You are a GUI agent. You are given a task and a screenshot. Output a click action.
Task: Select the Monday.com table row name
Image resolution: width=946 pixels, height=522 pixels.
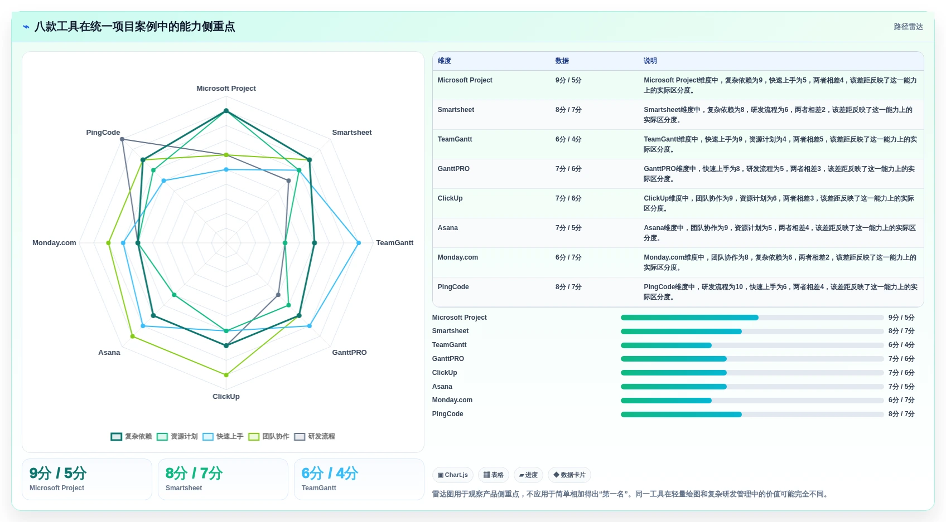pyautogui.click(x=458, y=257)
